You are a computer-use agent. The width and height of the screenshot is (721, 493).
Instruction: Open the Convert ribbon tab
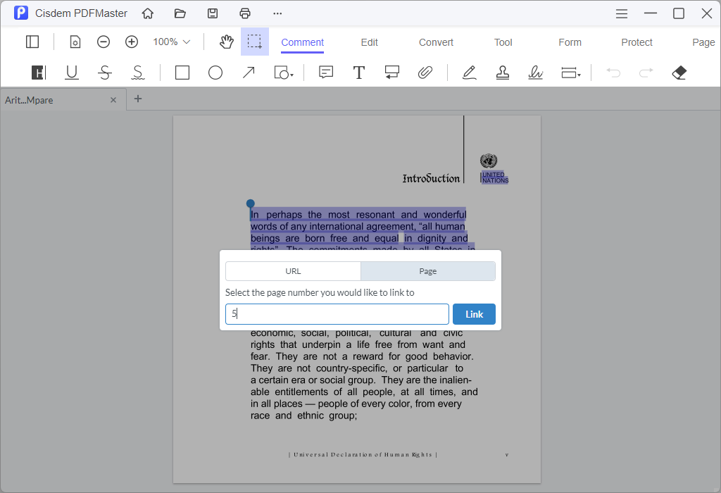point(435,42)
